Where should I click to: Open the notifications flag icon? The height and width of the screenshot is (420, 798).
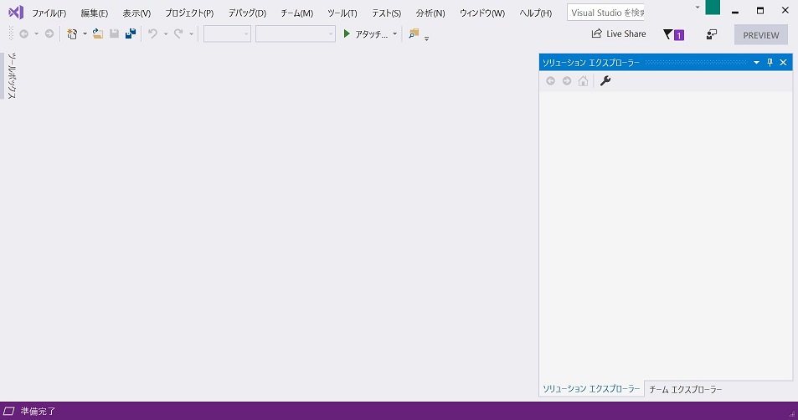coord(673,34)
